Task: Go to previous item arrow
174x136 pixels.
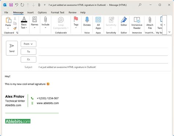Action: [28, 5]
